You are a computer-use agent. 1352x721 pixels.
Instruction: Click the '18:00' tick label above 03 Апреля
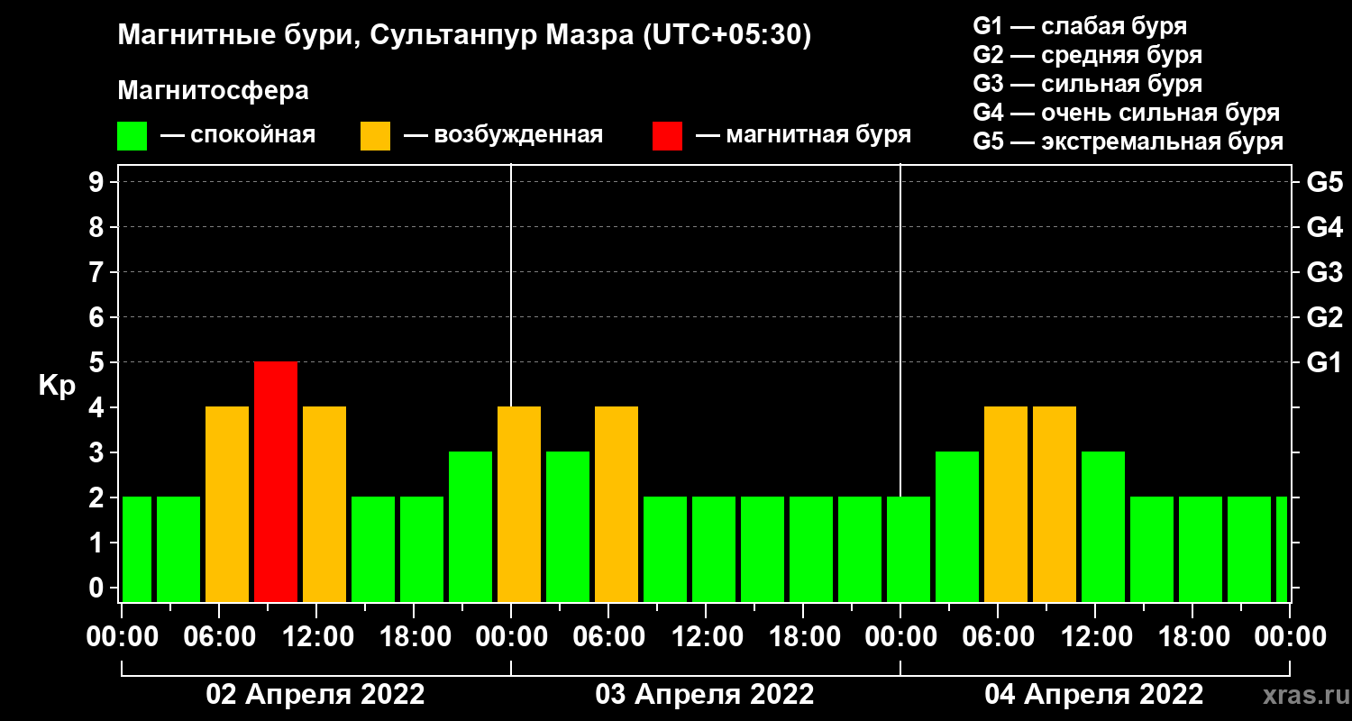pyautogui.click(x=804, y=636)
